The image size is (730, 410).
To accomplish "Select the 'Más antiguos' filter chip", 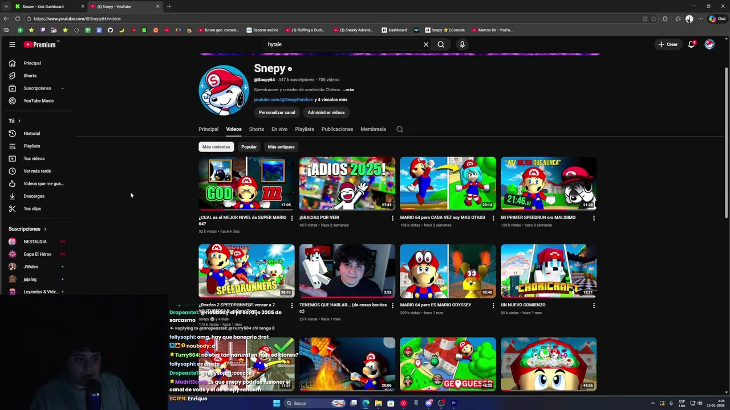I will coord(281,147).
